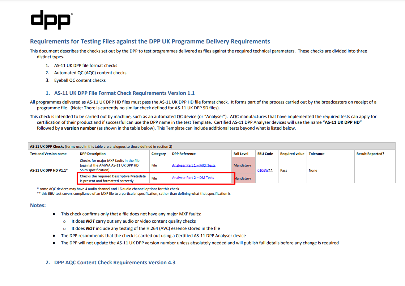The width and height of the screenshot is (405, 286).
Task: Click footnote about EBU test covering MXF compliance
Action: coord(133,193)
